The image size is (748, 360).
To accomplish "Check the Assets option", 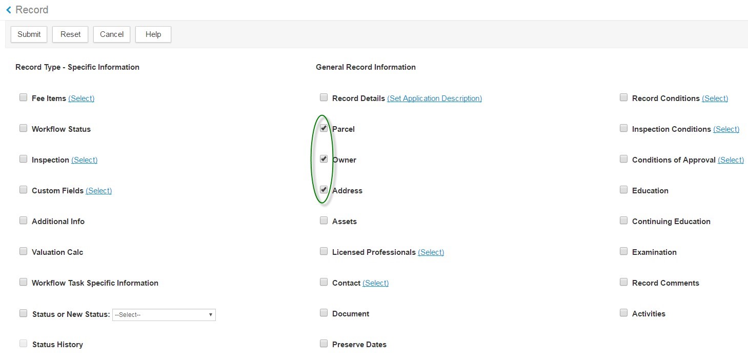I will pos(324,221).
